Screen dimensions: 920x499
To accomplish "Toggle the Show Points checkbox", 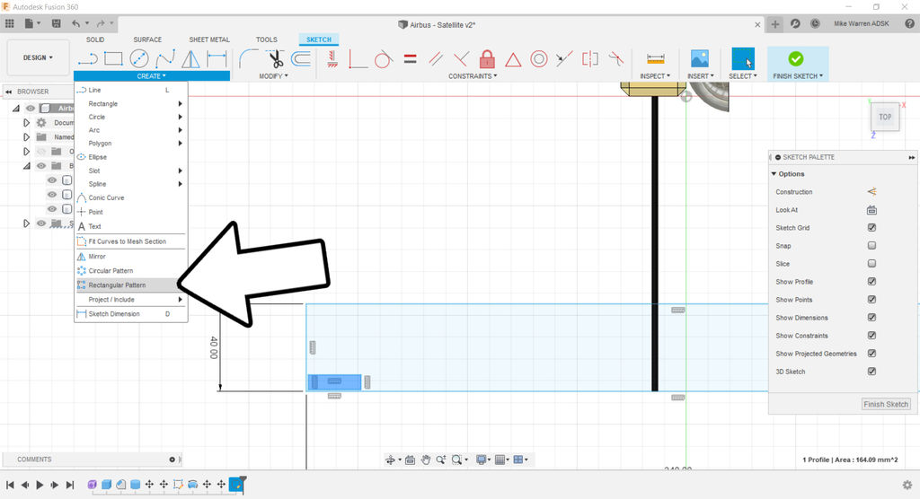I will click(871, 300).
